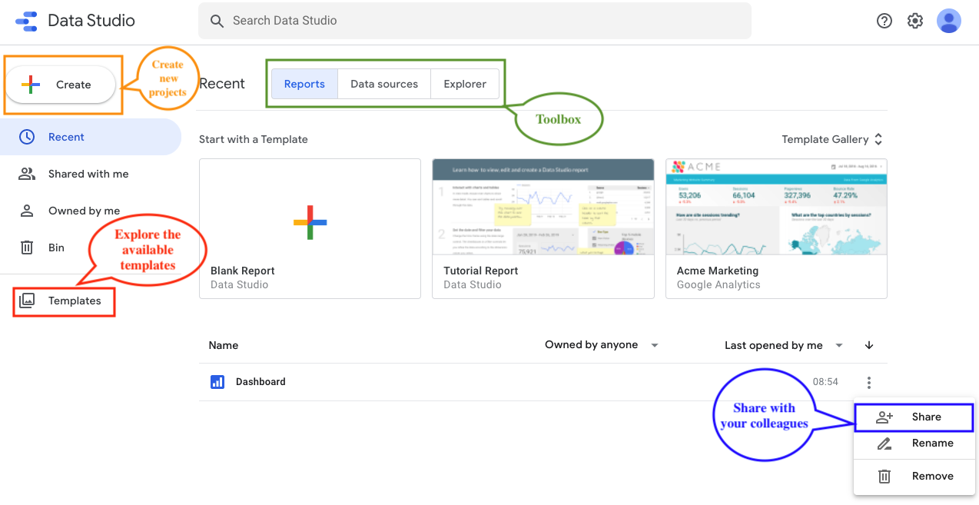The width and height of the screenshot is (979, 505).
Task: Click the Rename pencil icon
Action: pyautogui.click(x=884, y=444)
